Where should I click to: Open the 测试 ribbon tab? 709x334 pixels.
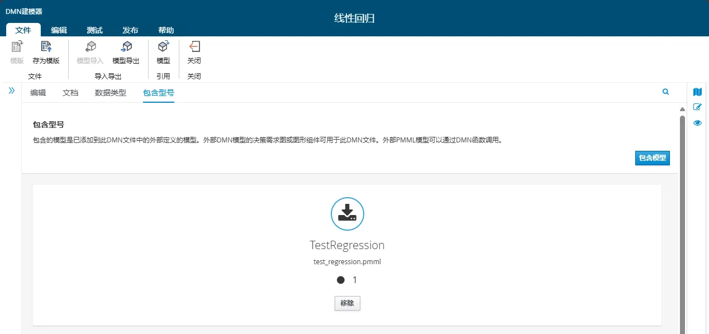(x=94, y=30)
